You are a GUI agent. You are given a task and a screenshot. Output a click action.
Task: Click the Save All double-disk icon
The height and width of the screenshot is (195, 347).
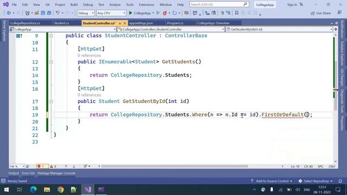tap(49, 13)
